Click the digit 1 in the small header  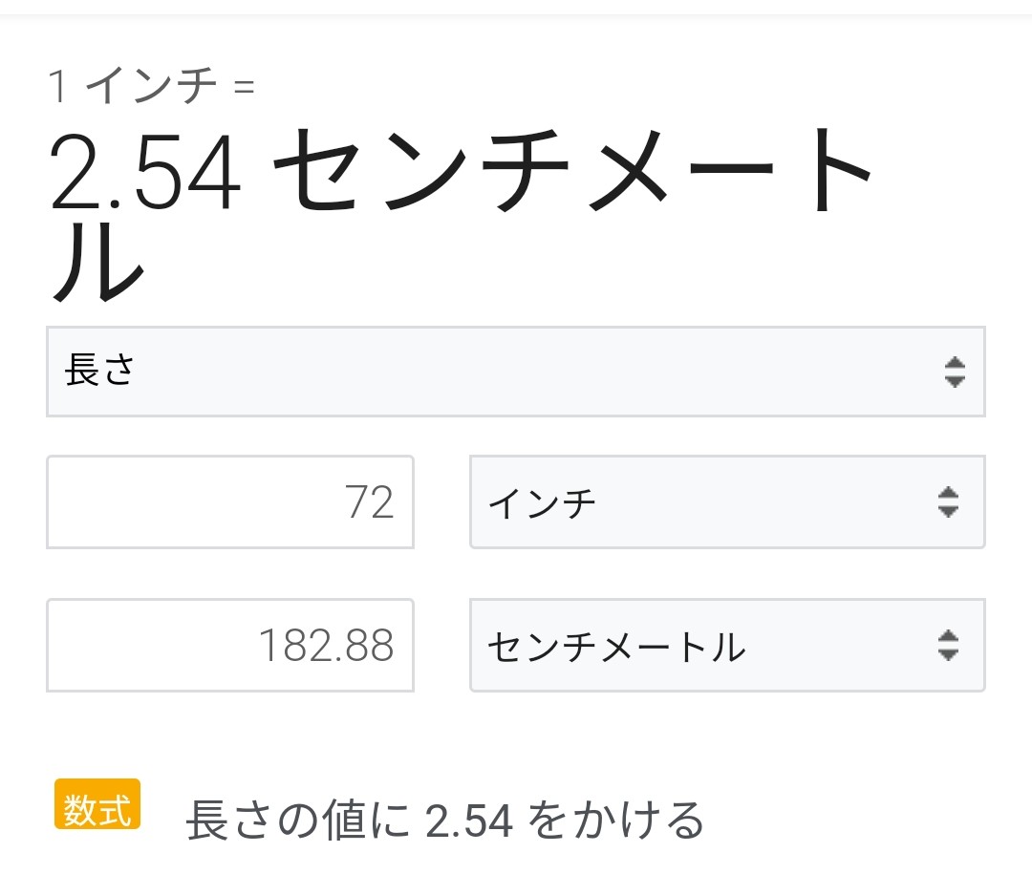(58, 88)
